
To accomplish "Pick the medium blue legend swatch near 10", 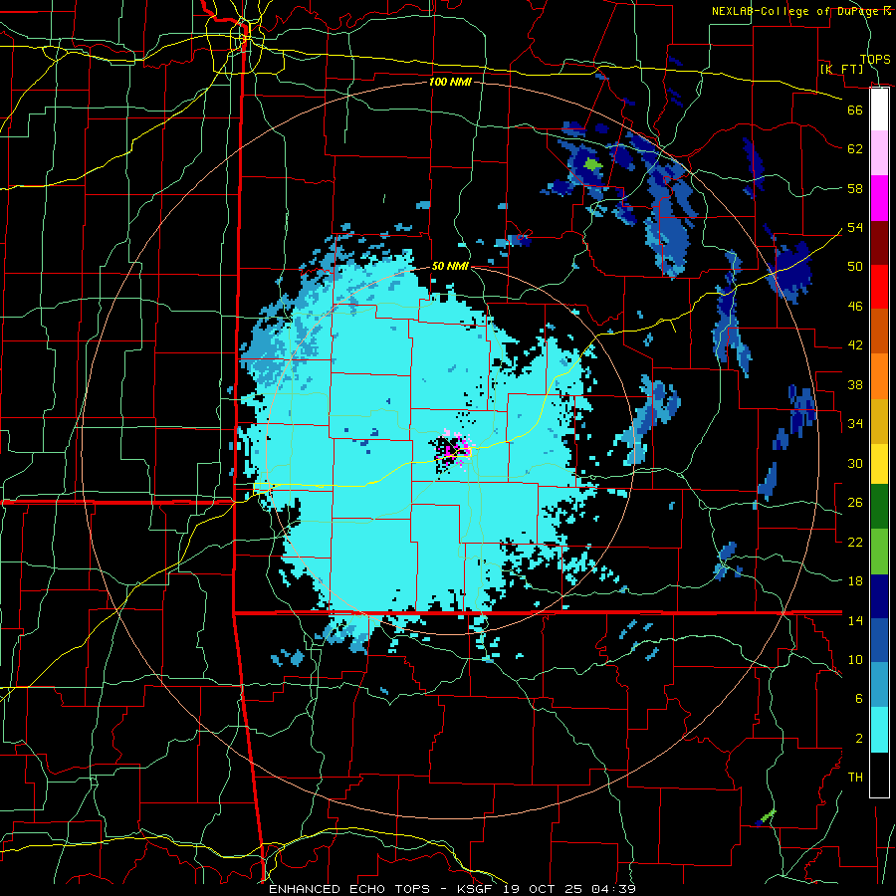I will (x=879, y=640).
